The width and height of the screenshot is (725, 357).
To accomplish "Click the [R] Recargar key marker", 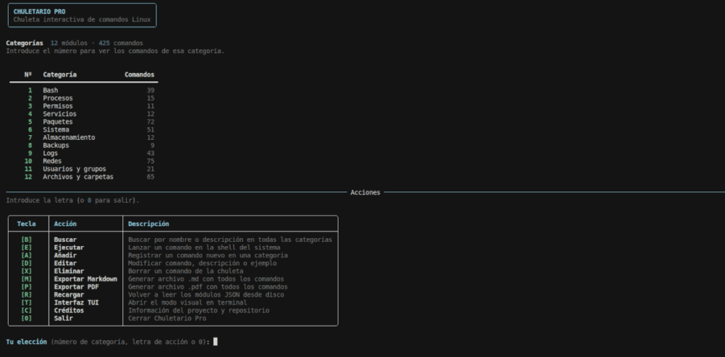I will click(x=26, y=295).
